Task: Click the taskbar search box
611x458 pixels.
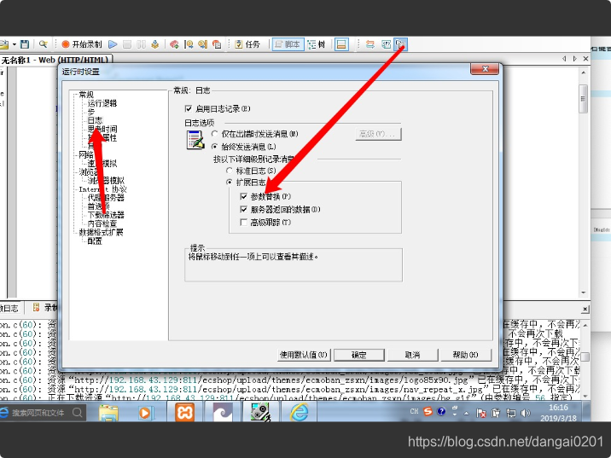Action: click(41, 413)
